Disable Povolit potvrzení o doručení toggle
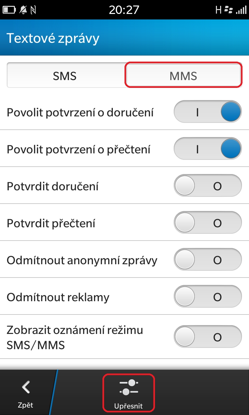 coord(208,112)
